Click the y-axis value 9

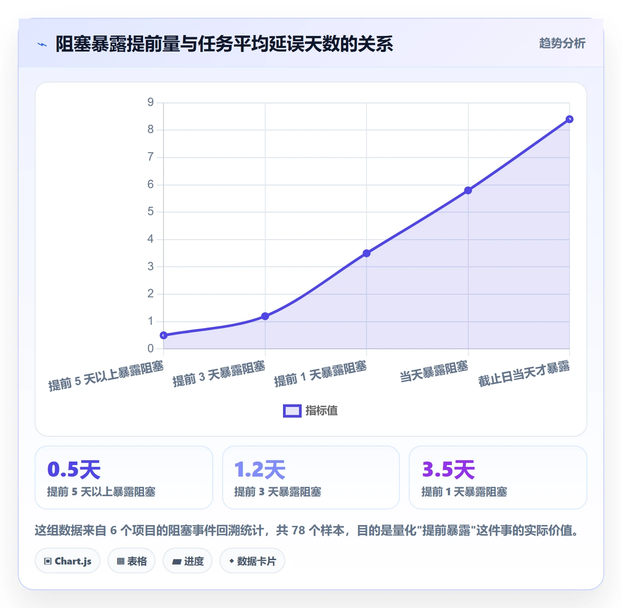tap(151, 103)
